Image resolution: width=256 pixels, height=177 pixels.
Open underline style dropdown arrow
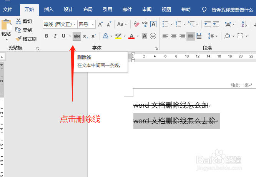[70, 36]
